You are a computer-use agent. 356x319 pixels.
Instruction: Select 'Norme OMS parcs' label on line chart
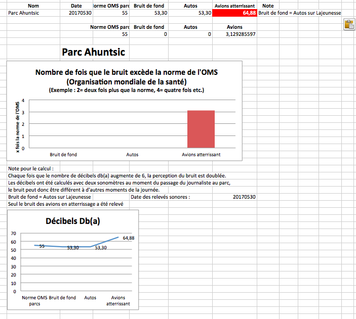pos(34,301)
